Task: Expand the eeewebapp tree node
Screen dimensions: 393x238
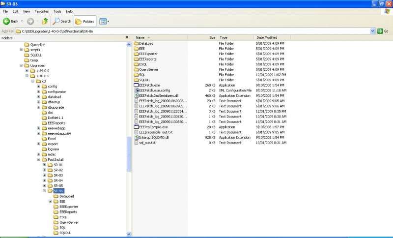Action: 39,128
